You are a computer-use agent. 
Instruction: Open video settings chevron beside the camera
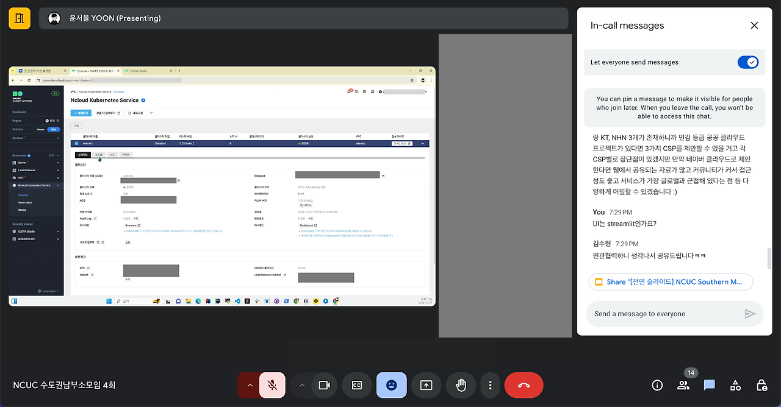tap(301, 385)
